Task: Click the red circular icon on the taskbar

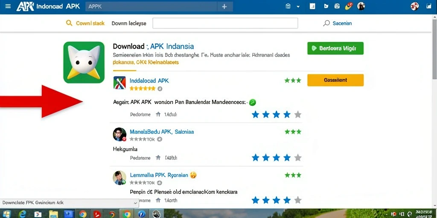Action: 96,214
